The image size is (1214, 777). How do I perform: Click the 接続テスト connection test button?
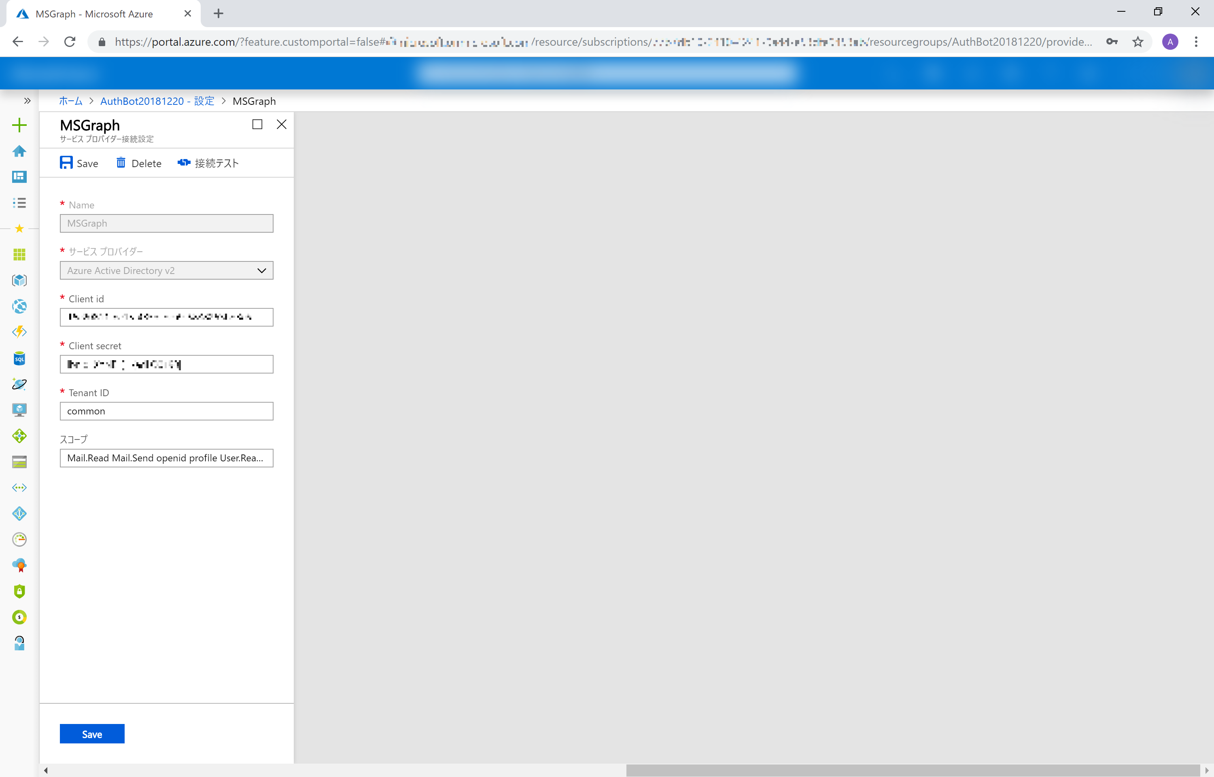[208, 163]
